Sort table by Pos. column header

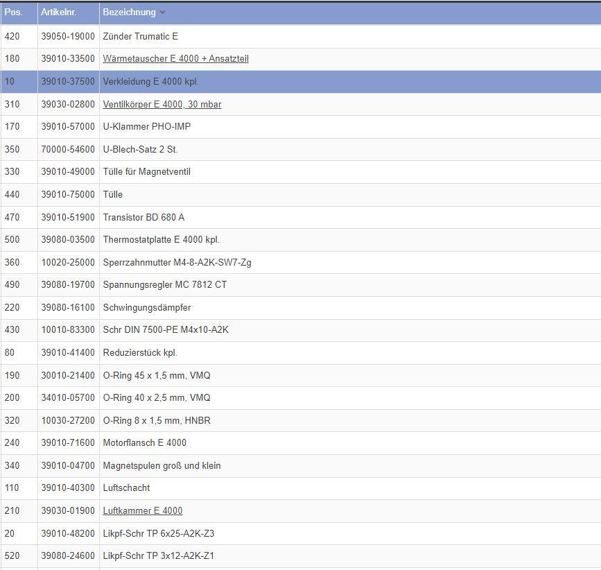13,12
